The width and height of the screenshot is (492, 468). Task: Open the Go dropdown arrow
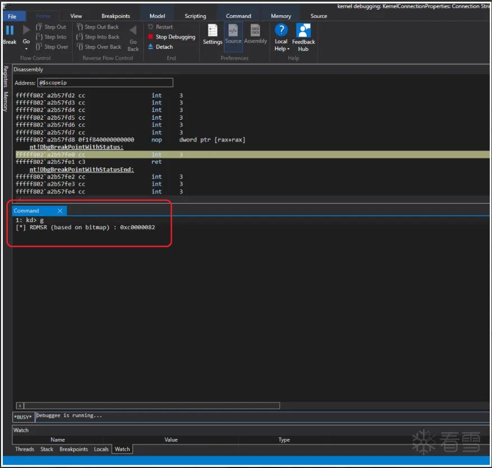pyautogui.click(x=26, y=49)
